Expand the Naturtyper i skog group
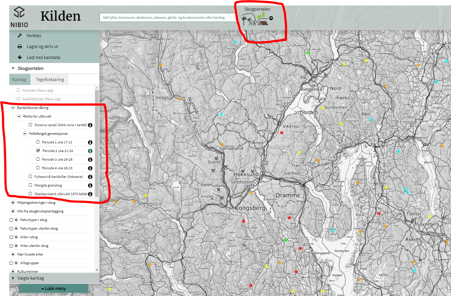This screenshot has height=296, width=451. tap(16, 220)
